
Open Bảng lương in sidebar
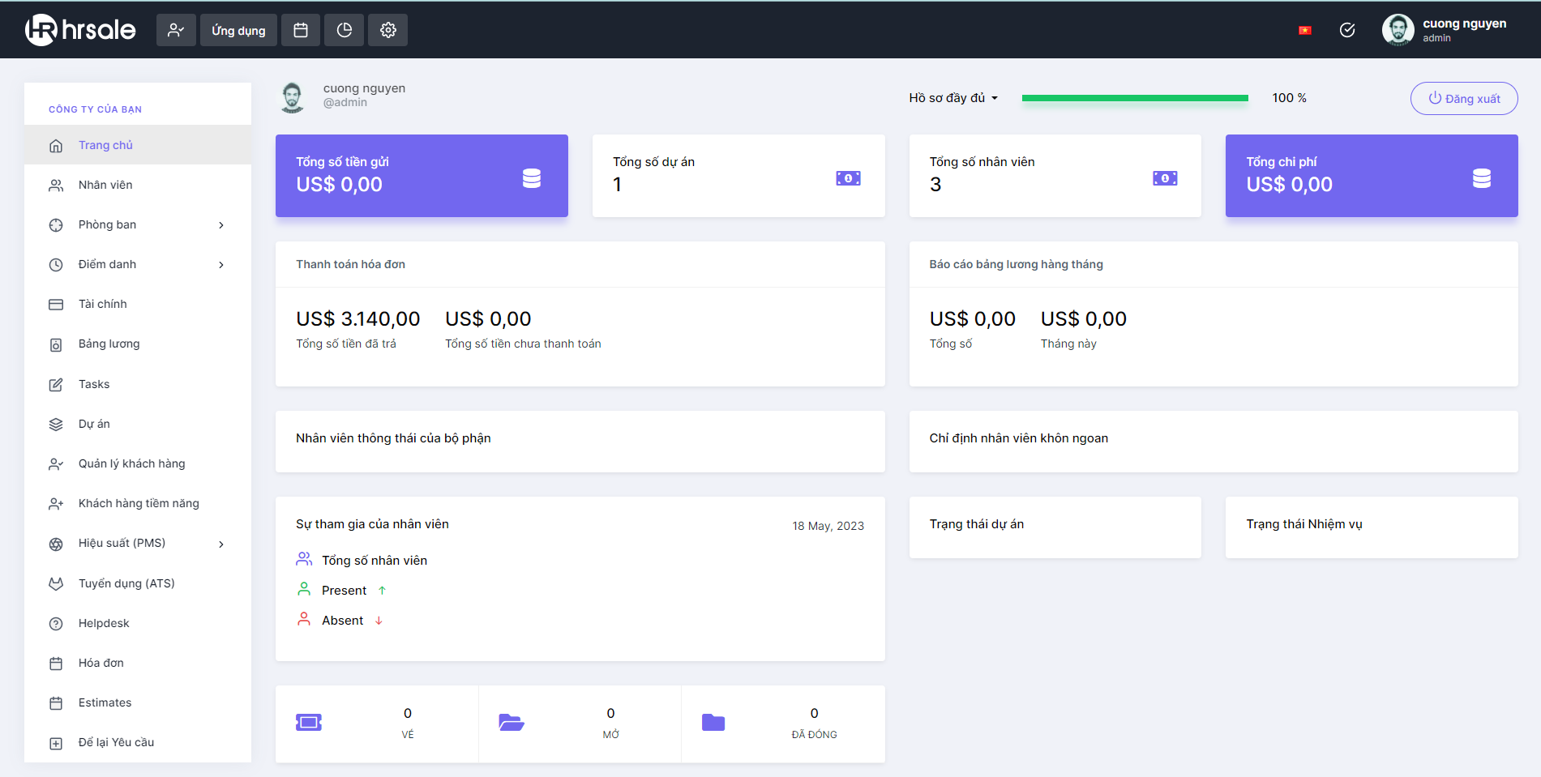(x=138, y=344)
